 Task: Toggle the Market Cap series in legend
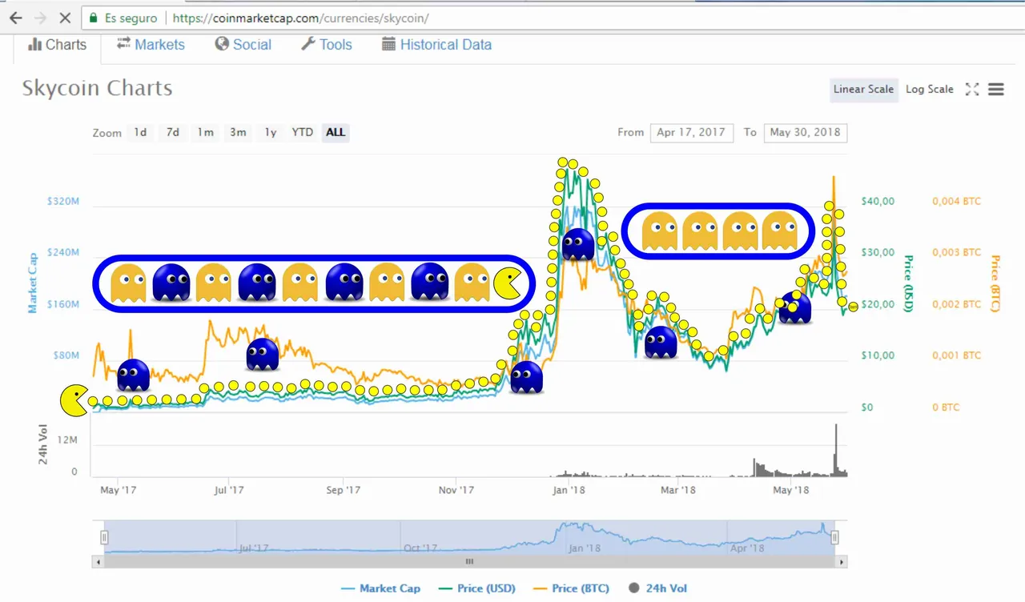(x=380, y=588)
